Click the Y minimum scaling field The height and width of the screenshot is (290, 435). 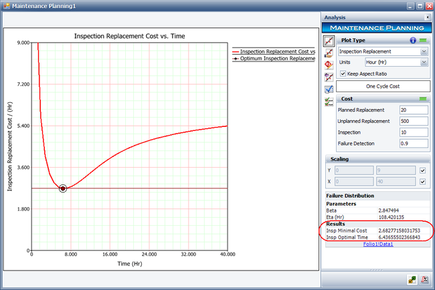354,170
